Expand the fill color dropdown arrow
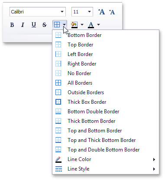Image resolution: width=165 pixels, height=181 pixels. click(x=82, y=25)
